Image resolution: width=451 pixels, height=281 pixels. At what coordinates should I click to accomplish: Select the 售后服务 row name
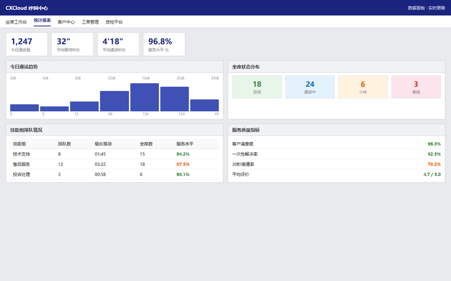pos(21,164)
